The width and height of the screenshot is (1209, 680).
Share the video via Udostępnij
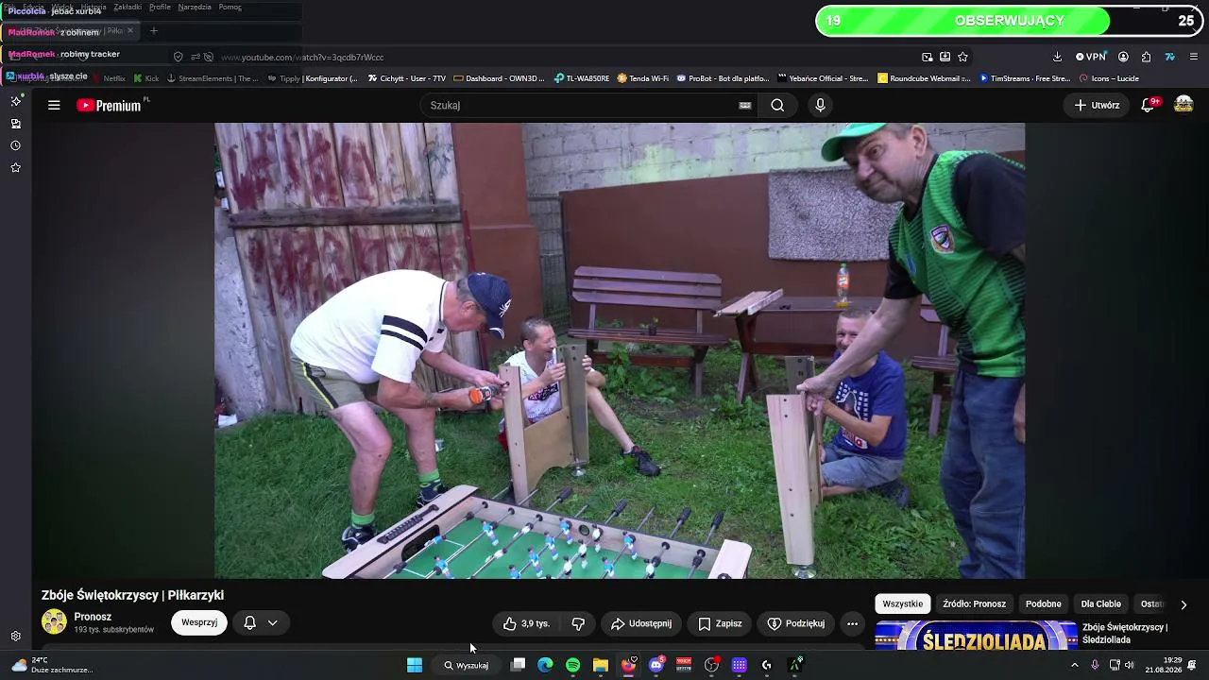[x=641, y=623]
